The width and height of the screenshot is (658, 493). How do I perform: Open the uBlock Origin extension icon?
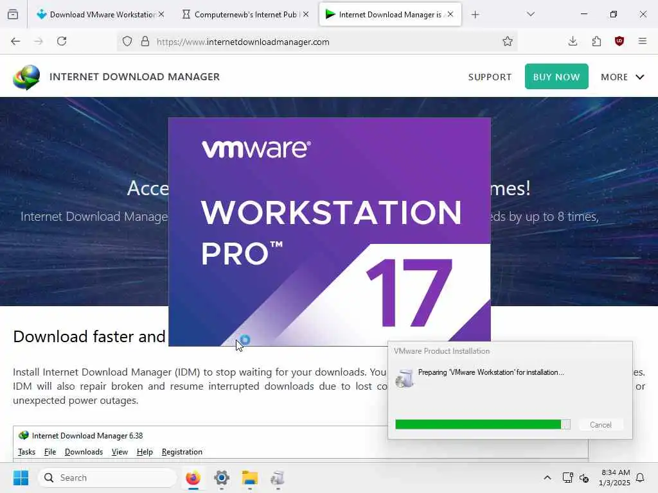[x=619, y=41]
